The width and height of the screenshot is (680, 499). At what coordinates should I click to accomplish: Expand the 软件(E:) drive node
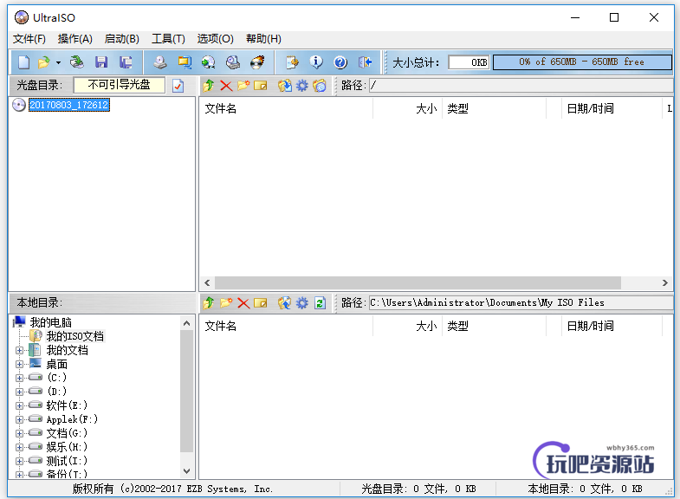(x=19, y=405)
